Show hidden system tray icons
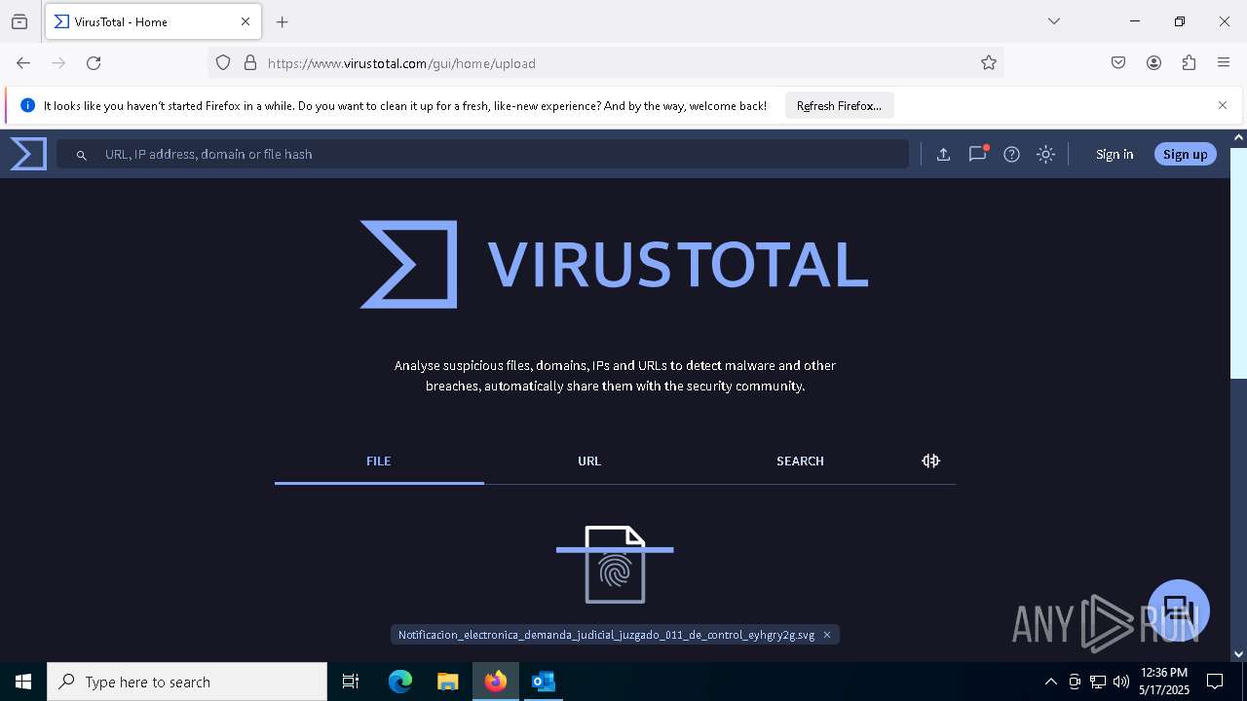Viewport: 1247px width, 701px height. point(1050,682)
